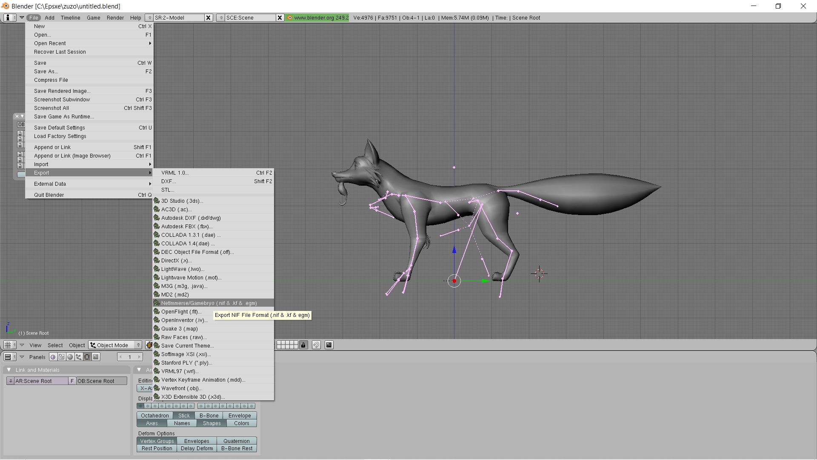The width and height of the screenshot is (817, 460).
Task: Click the blue Z-axis manipulator arrow
Action: [454, 250]
